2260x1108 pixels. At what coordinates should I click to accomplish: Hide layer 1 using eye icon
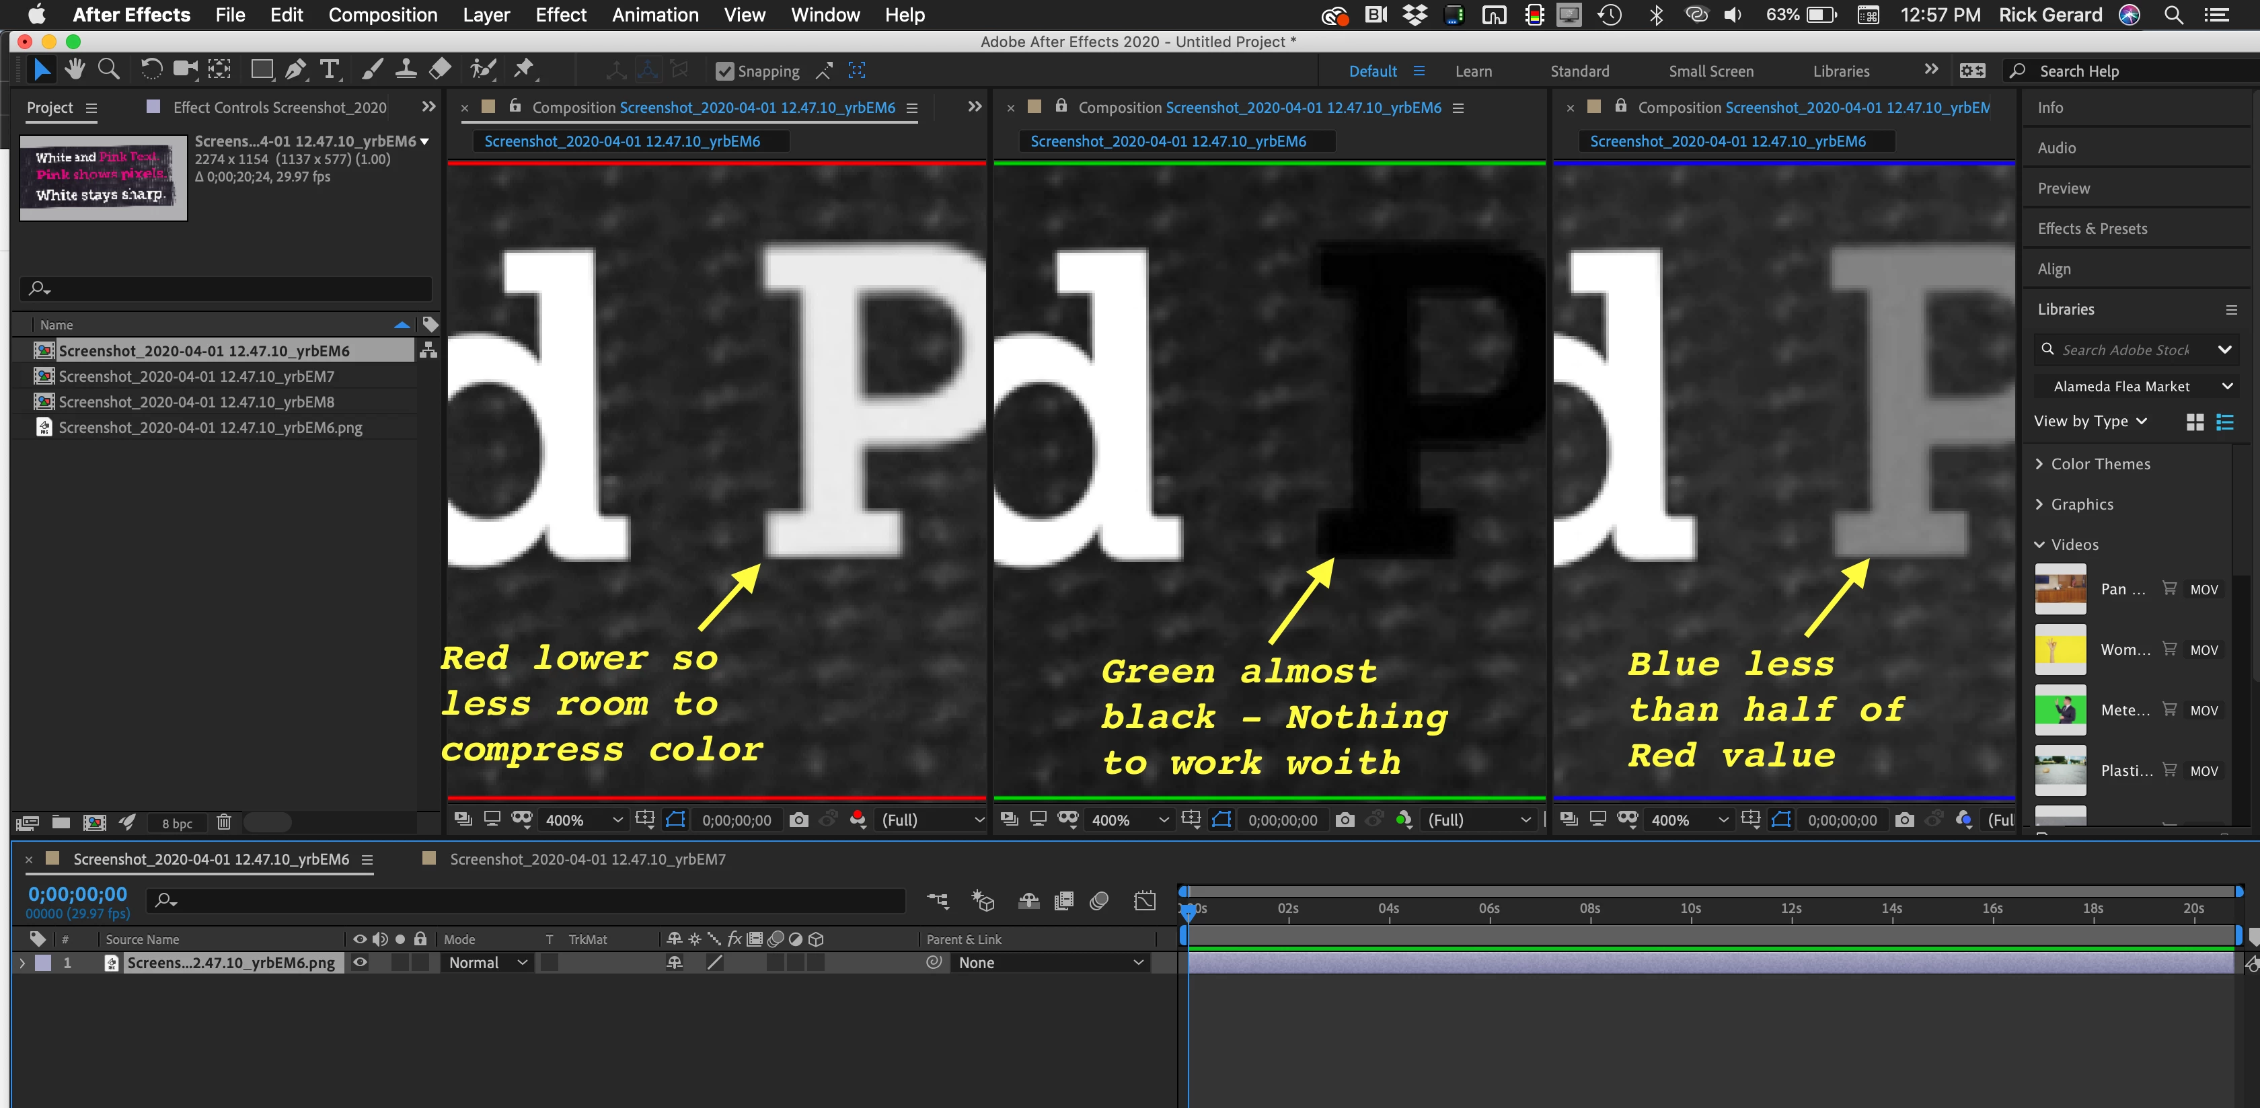360,962
